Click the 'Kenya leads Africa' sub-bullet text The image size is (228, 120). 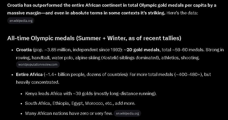coord(91,93)
